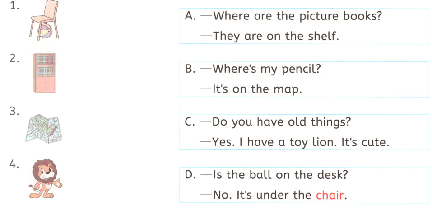Select the letter B option label
Viewport: 432px width, 210px height.
(190, 70)
